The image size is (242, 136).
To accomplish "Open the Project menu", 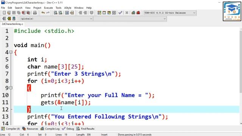I will pyautogui.click(x=37, y=8).
